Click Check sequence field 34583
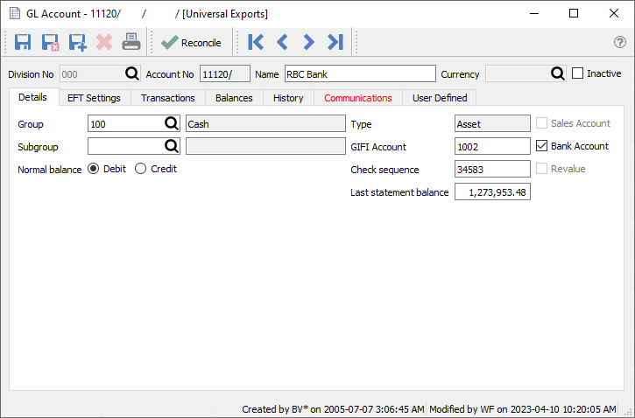The height and width of the screenshot is (418, 635). point(492,170)
